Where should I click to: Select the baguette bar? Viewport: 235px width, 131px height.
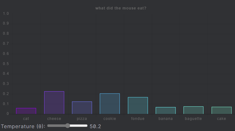pyautogui.click(x=194, y=110)
